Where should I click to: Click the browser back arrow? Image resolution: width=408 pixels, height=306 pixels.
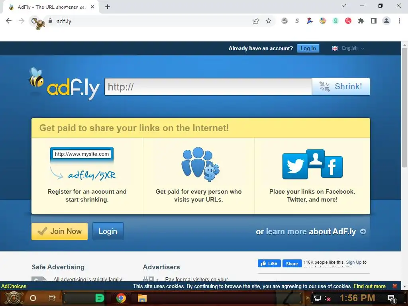pos(9,21)
